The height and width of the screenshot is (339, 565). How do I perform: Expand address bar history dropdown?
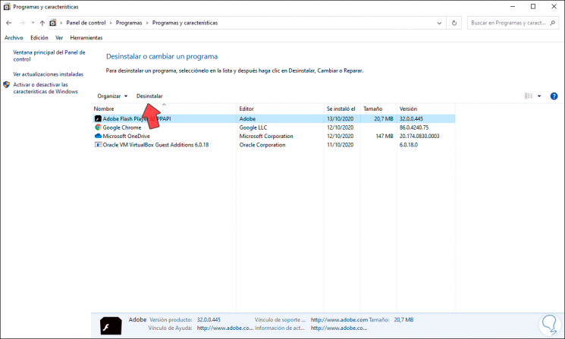pos(439,23)
